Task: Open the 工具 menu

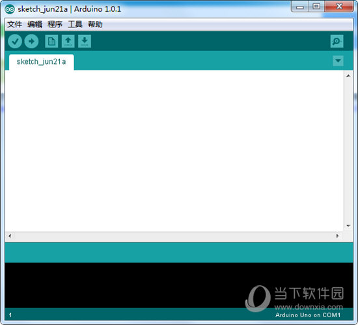Action: click(x=75, y=24)
